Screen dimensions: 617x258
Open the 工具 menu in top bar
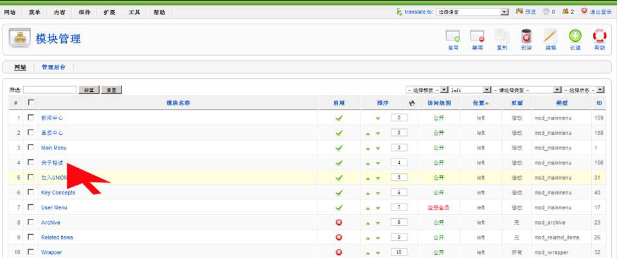[x=134, y=12]
